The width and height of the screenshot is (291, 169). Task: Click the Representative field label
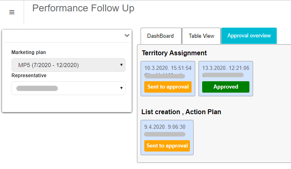pyautogui.click(x=29, y=76)
